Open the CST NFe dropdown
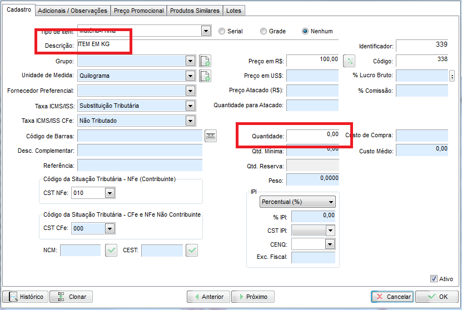 pyautogui.click(x=110, y=193)
